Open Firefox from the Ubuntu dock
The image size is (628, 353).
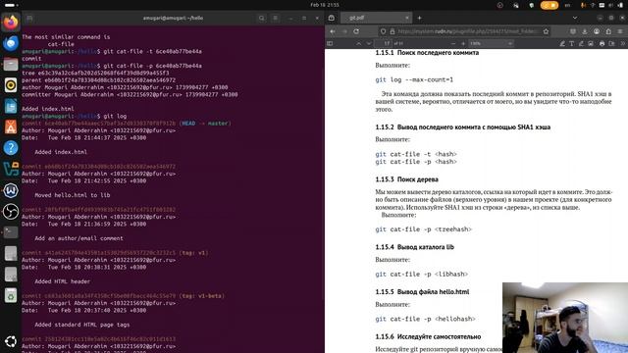pos(11,22)
